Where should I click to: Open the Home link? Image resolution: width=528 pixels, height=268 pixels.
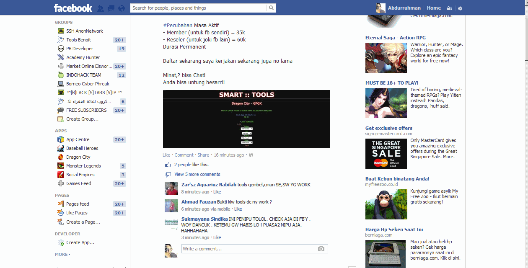pos(434,8)
